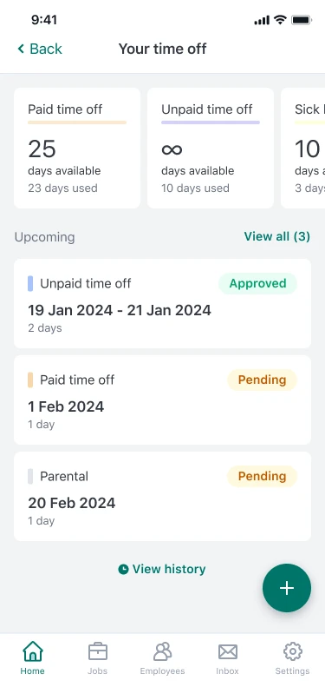The width and height of the screenshot is (325, 687).
Task: Select the Unpaid time off summary card
Action: click(211, 149)
